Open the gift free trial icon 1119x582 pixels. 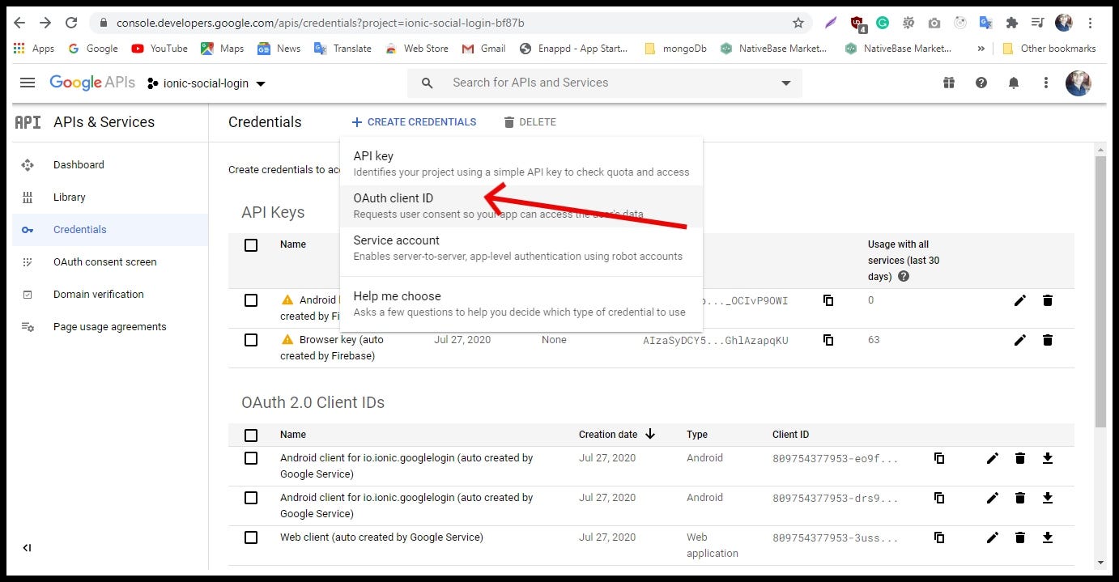click(x=949, y=83)
